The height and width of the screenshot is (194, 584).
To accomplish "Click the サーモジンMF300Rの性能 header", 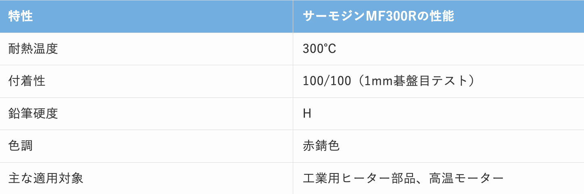I will point(378,17).
